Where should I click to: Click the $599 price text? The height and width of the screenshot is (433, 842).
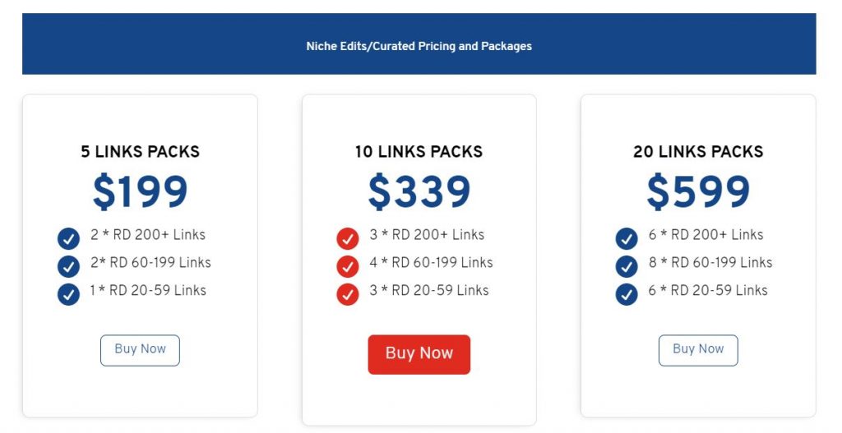[x=698, y=192]
